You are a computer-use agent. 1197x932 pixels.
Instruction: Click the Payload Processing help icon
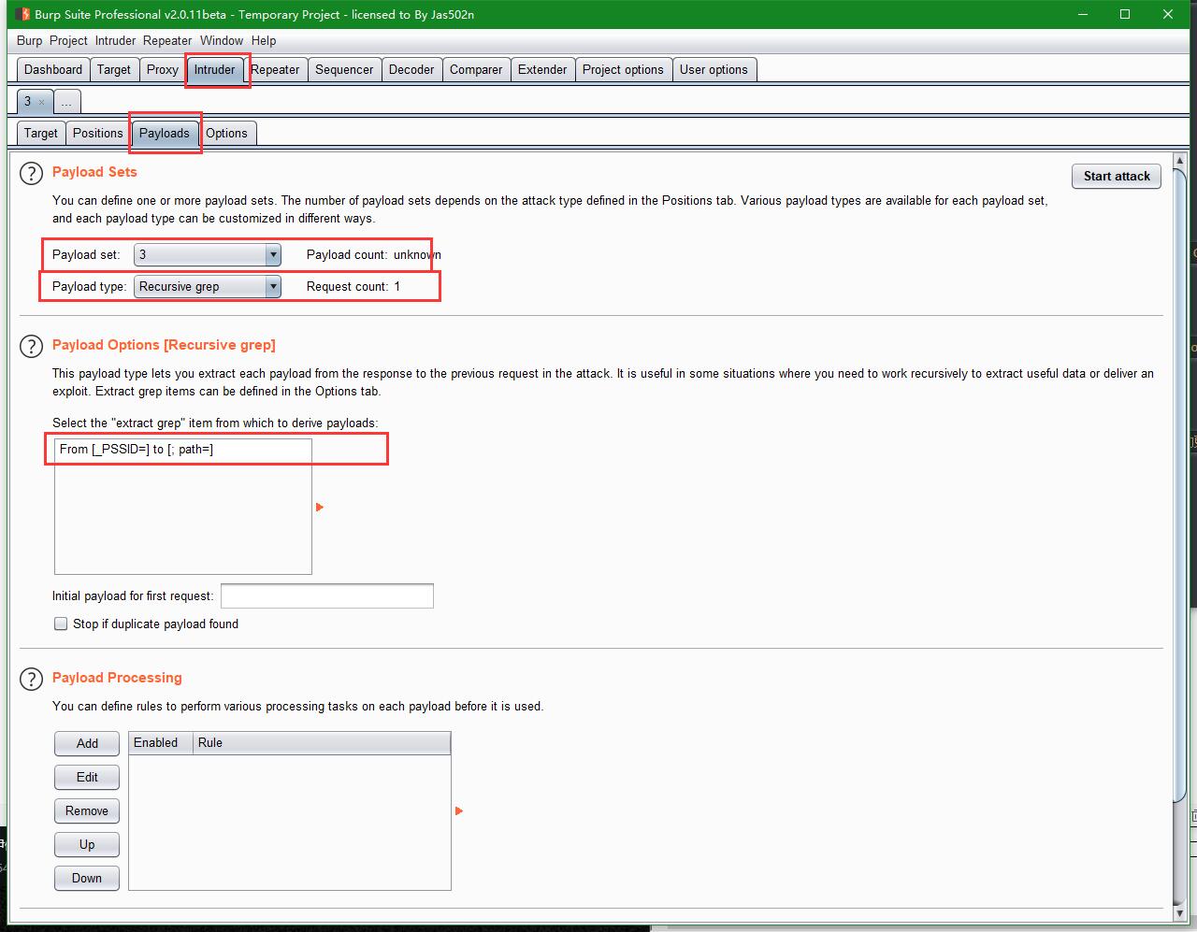pyautogui.click(x=31, y=679)
